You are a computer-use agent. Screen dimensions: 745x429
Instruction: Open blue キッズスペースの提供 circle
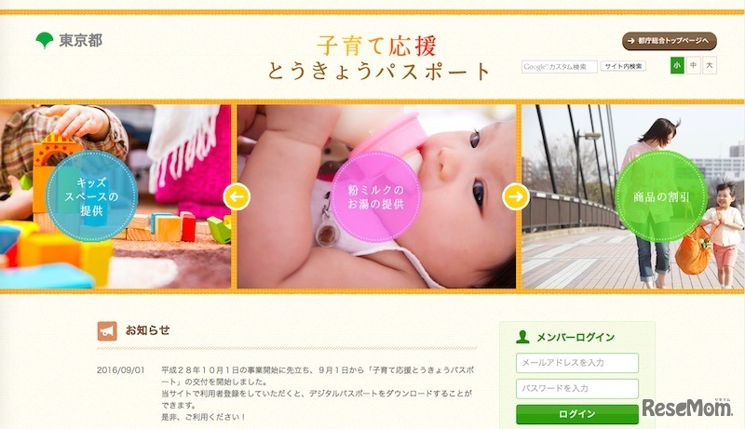coord(91,196)
